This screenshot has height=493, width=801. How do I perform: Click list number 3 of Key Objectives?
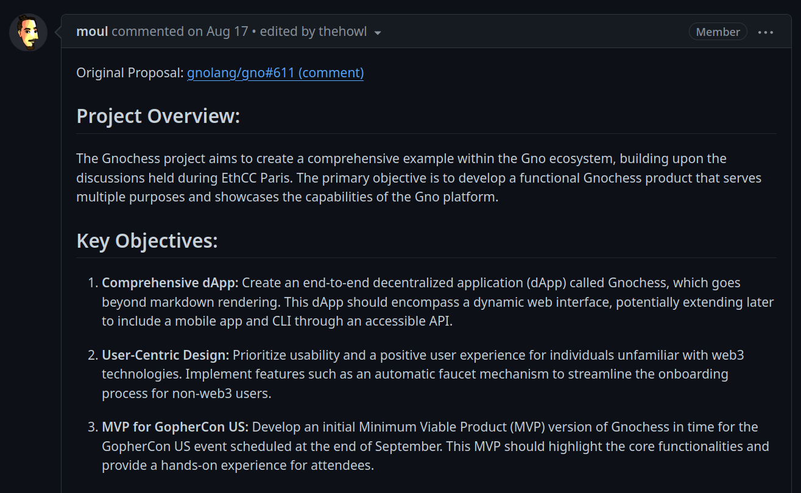[93, 427]
